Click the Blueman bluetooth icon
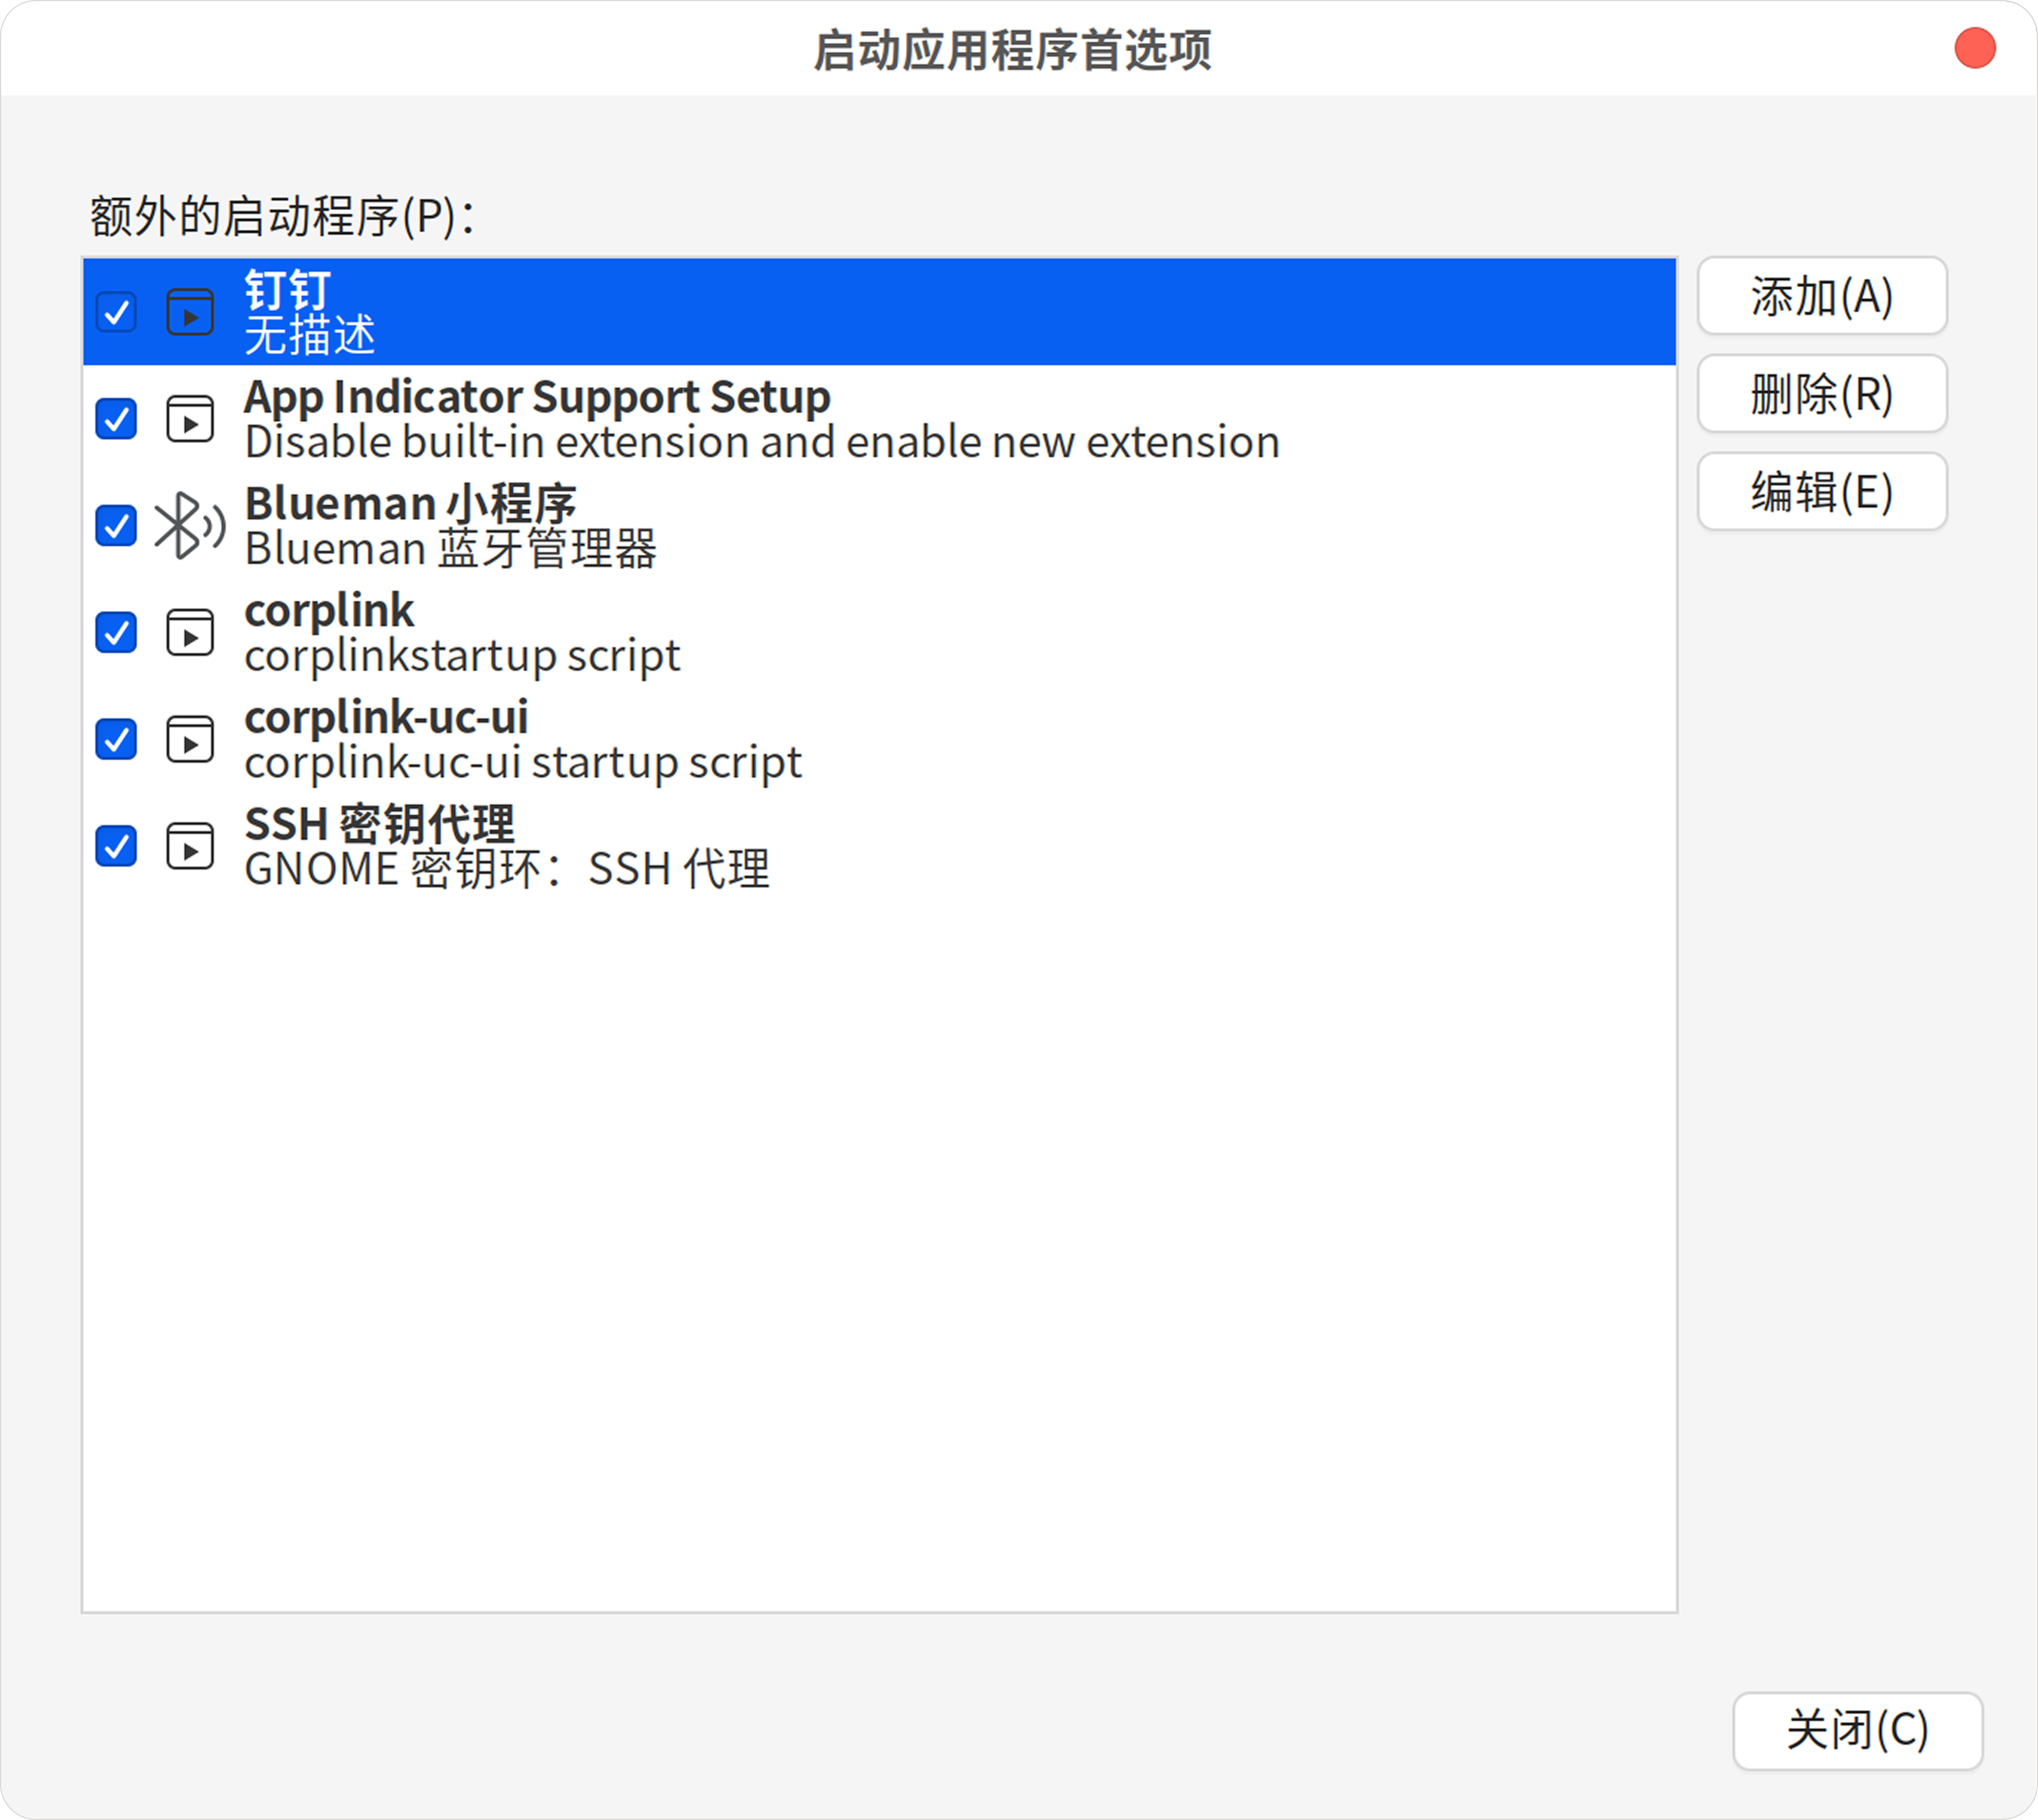This screenshot has width=2038, height=1820. coord(190,526)
